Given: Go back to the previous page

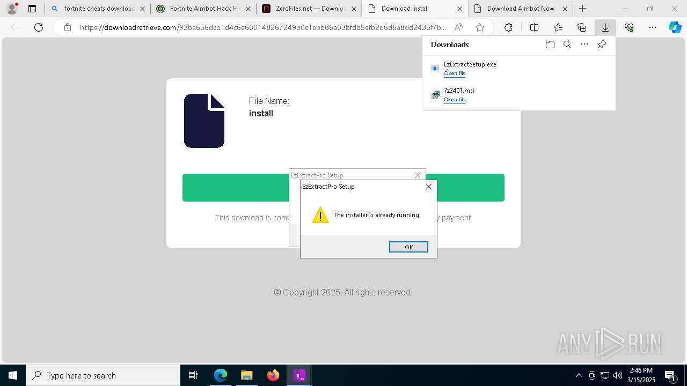Looking at the screenshot, I should [15, 27].
